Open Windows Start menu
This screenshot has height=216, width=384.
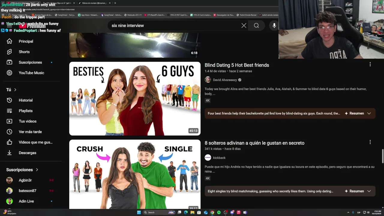tap(139, 212)
